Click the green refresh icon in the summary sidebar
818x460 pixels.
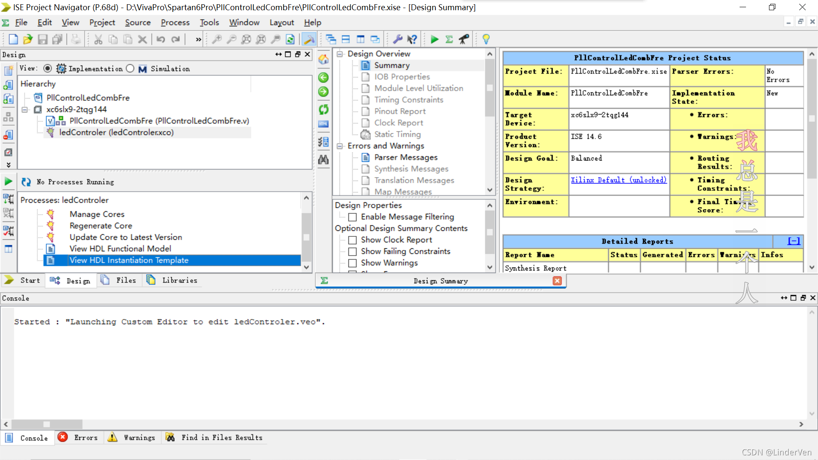click(x=324, y=109)
